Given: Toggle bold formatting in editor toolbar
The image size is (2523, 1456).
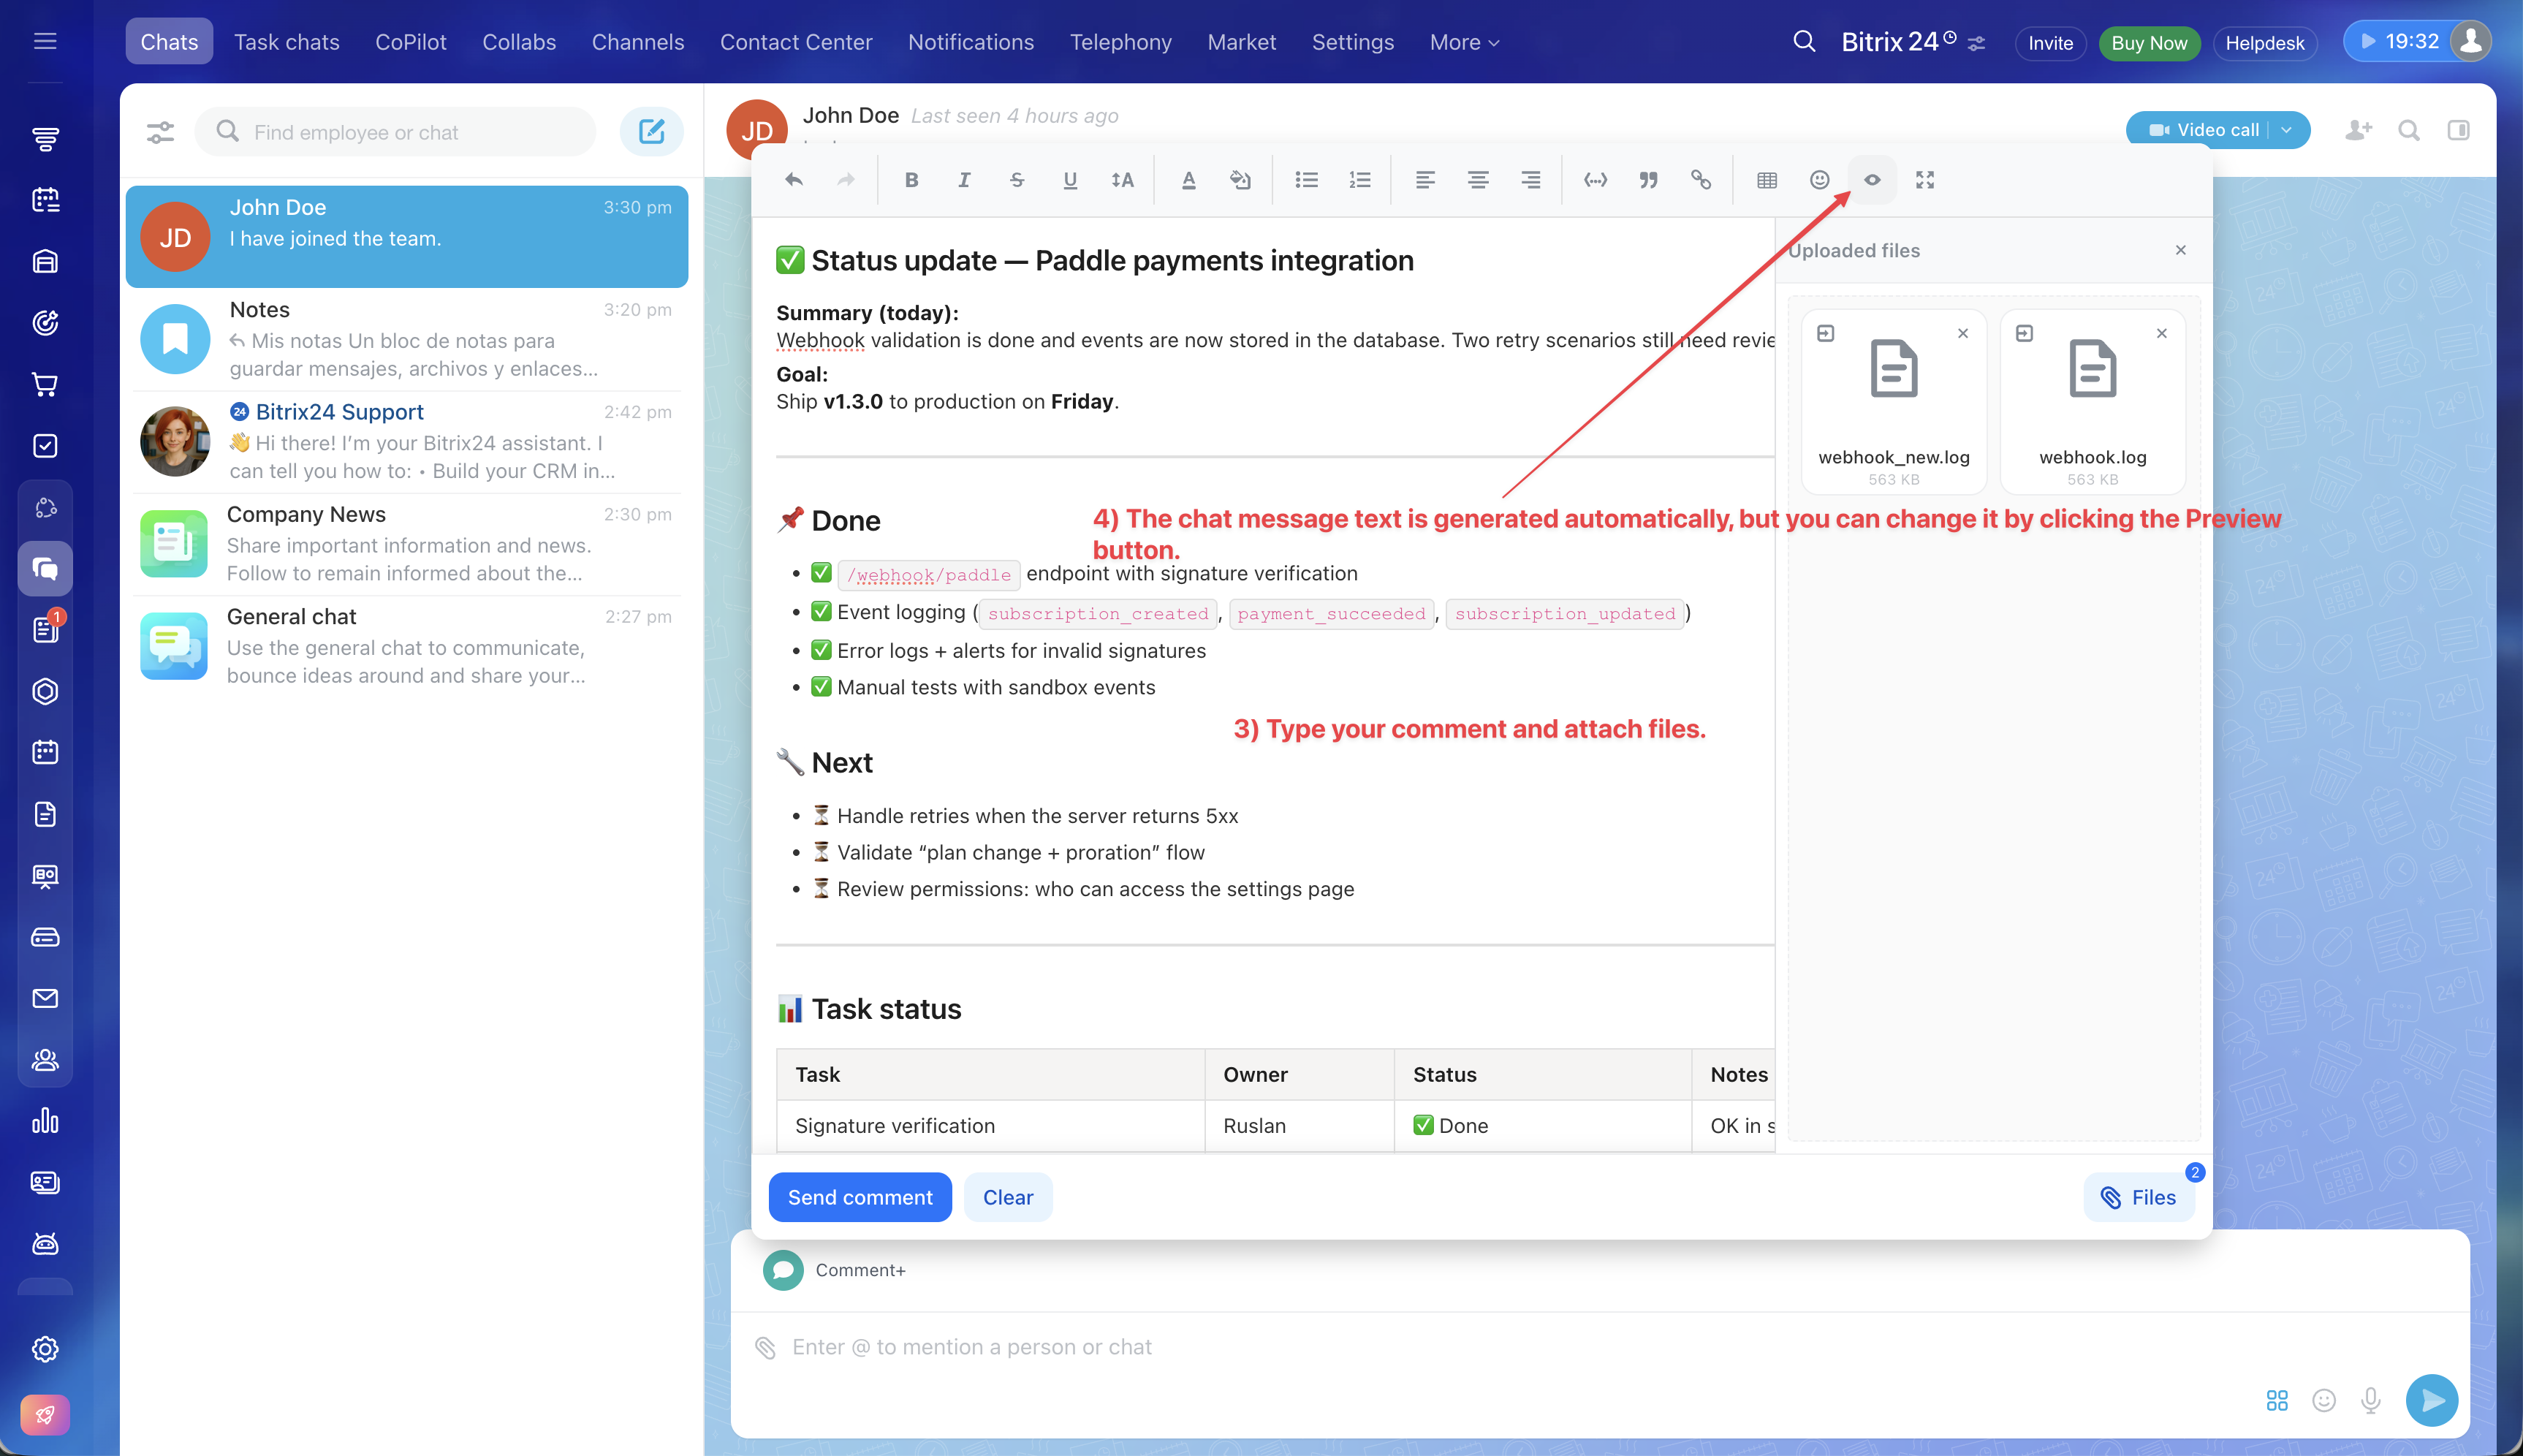Looking at the screenshot, I should point(911,180).
